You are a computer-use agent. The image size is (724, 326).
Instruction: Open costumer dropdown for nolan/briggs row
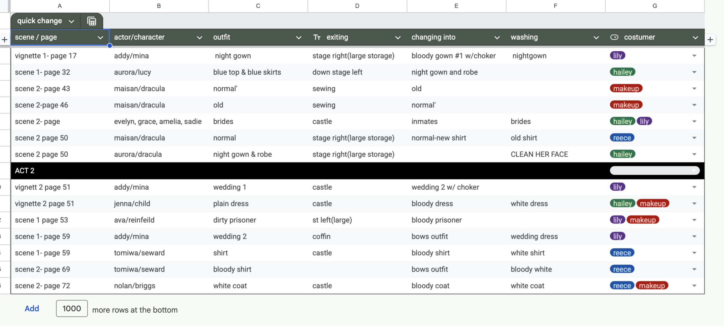(694, 286)
